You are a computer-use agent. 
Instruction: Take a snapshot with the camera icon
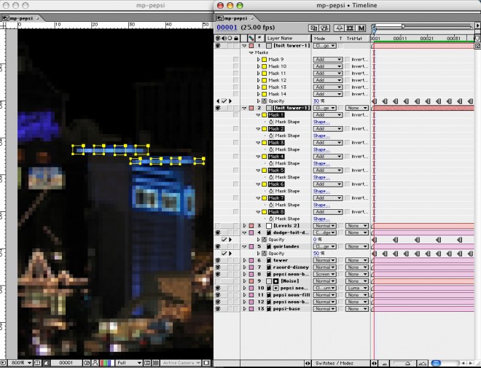[x=87, y=362]
